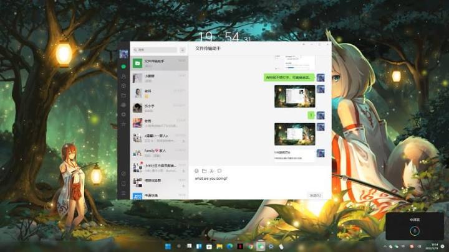Screen dimensions: 449x252
Task: Open your profile avatar in WeChat sidebar
Action: 123,54
